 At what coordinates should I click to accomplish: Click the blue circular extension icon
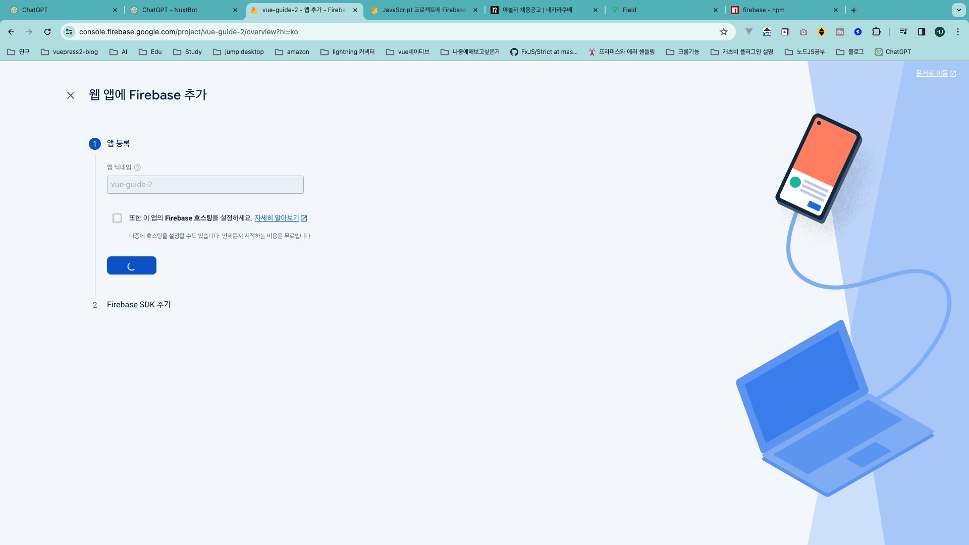pyautogui.click(x=858, y=32)
